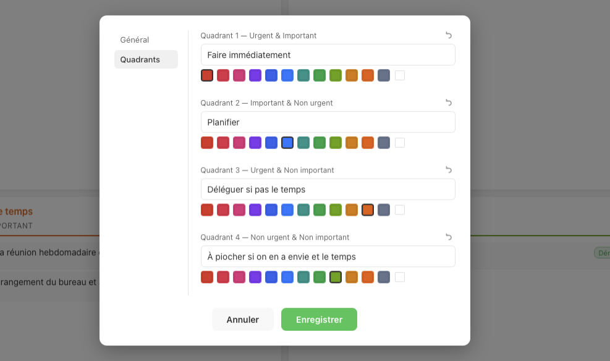This screenshot has height=361, width=610.
Task: Click the Annuler button
Action: (242, 319)
